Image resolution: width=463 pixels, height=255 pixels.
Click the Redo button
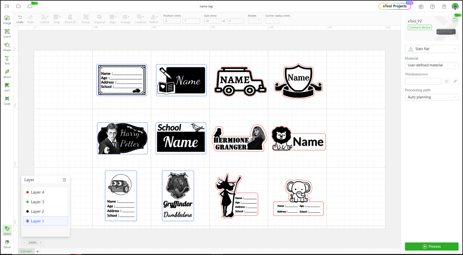pyautogui.click(x=30, y=19)
